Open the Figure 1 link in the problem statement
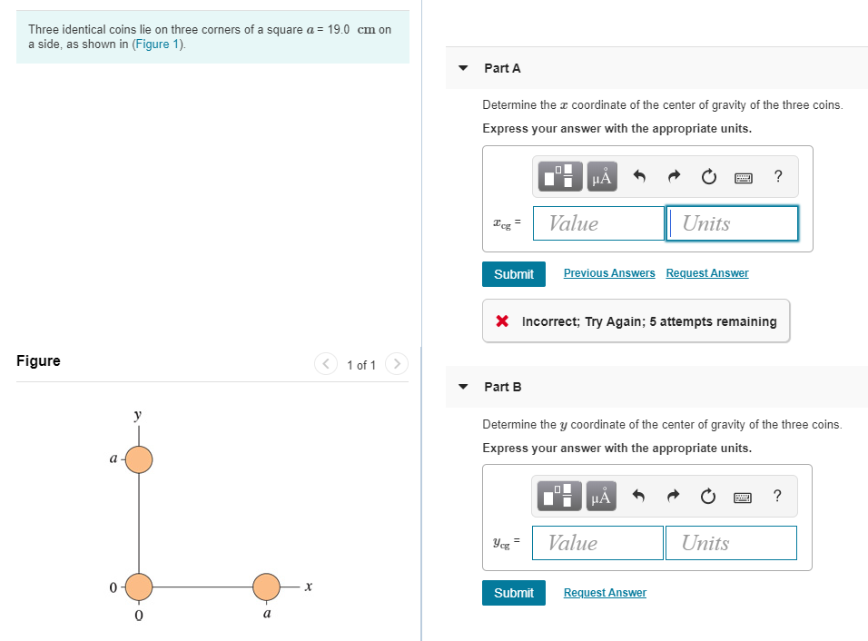The height and width of the screenshot is (641, 868). coord(155,44)
